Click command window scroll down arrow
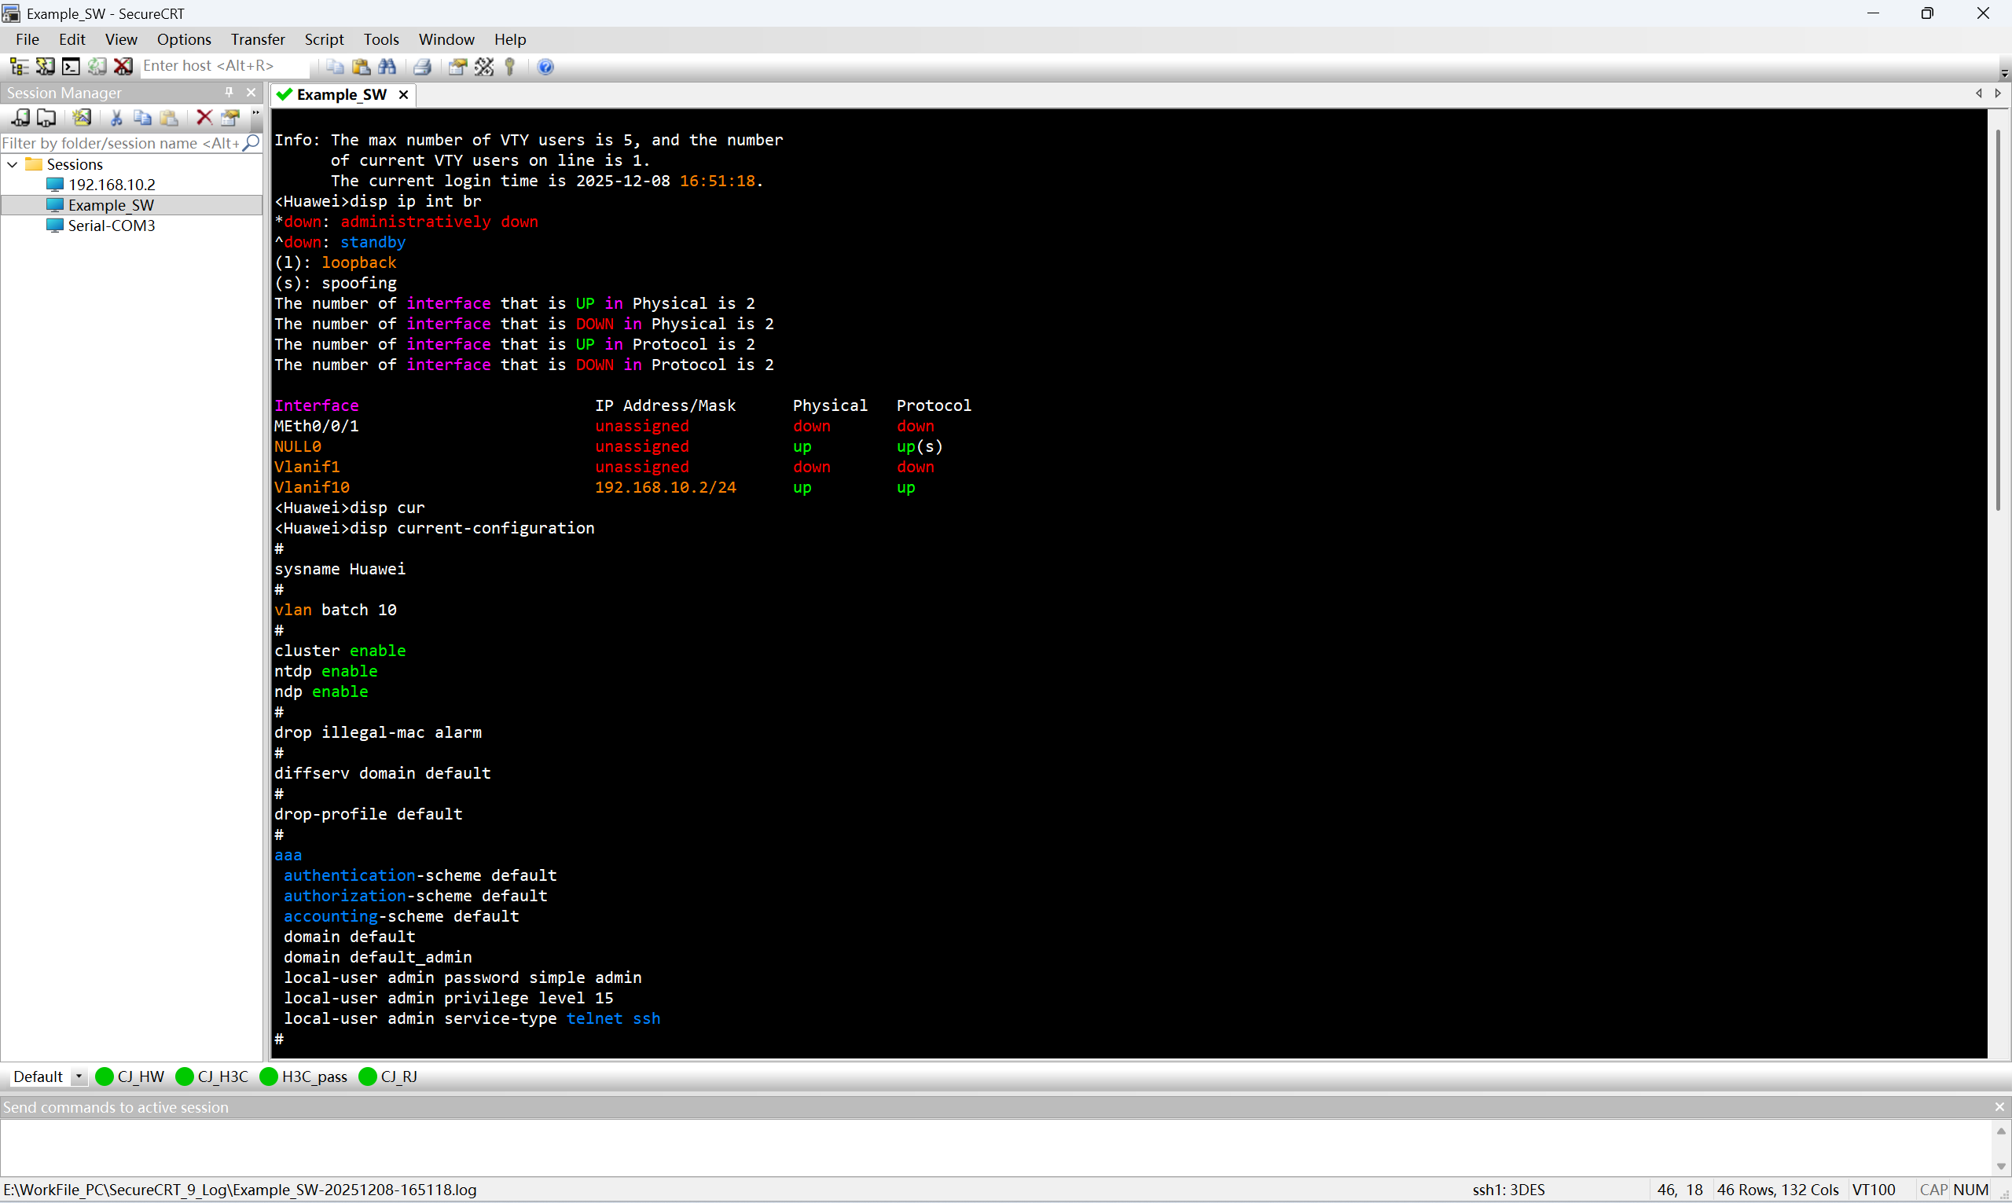 point(2001,1166)
